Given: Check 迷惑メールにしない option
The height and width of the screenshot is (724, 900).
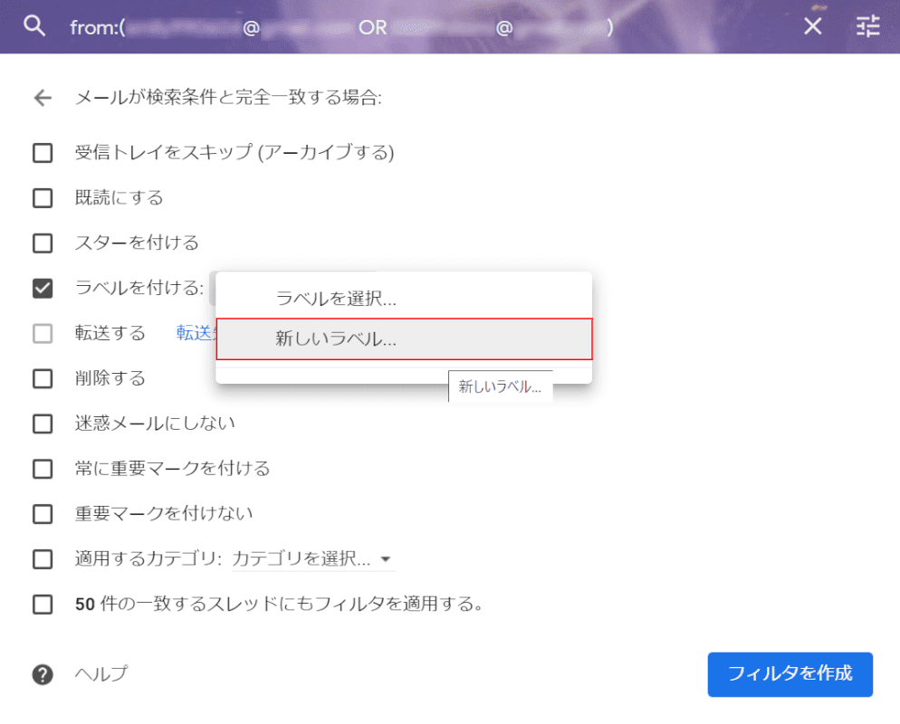Looking at the screenshot, I should click(43, 424).
